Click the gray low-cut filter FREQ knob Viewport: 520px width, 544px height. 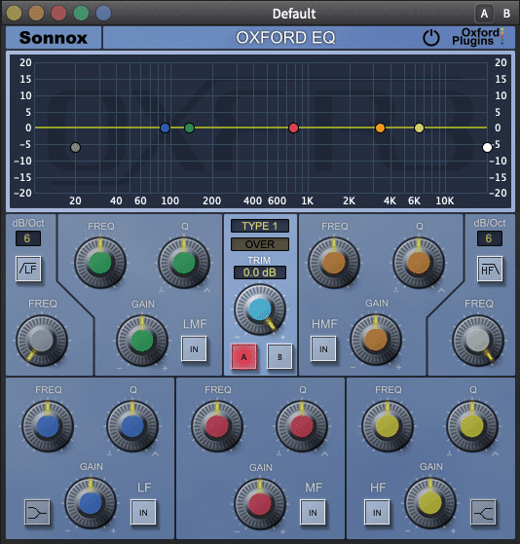[x=42, y=341]
